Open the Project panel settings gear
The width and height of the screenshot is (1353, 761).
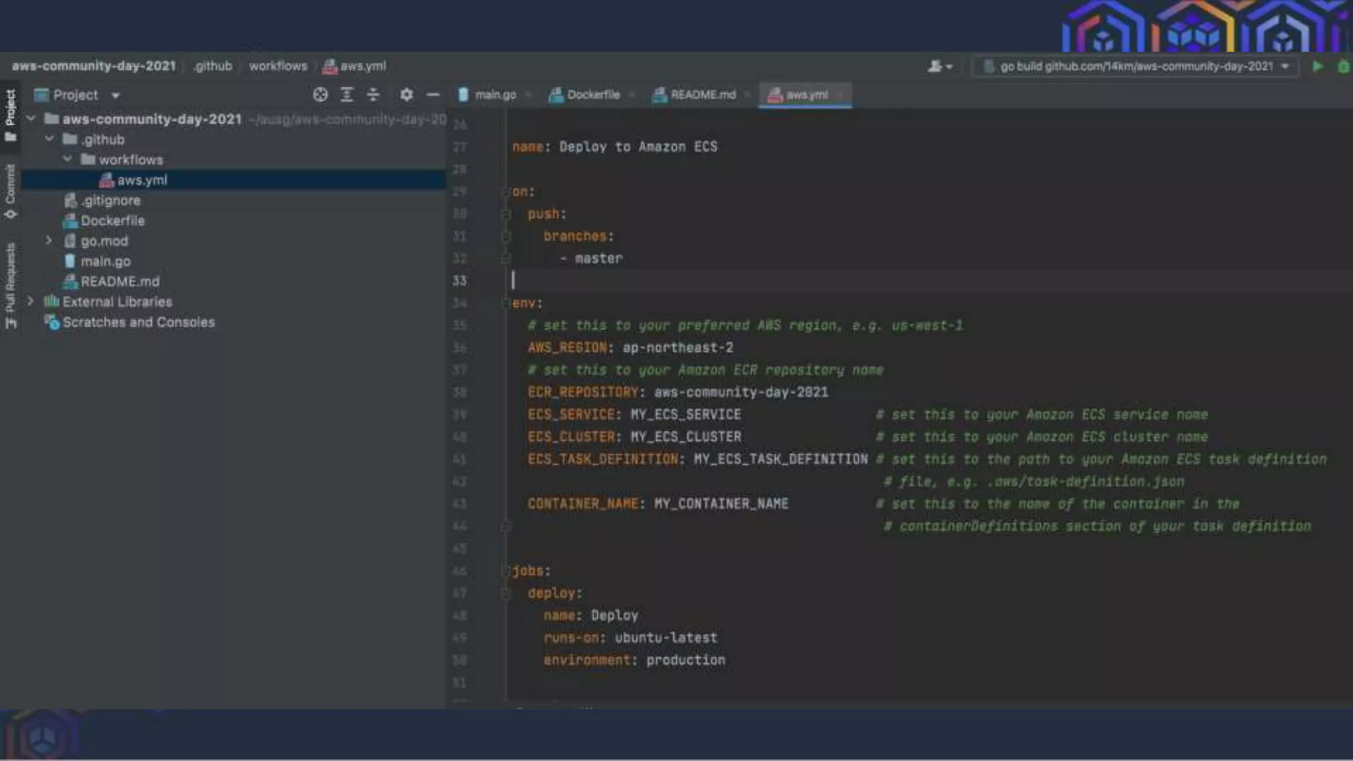tap(406, 95)
